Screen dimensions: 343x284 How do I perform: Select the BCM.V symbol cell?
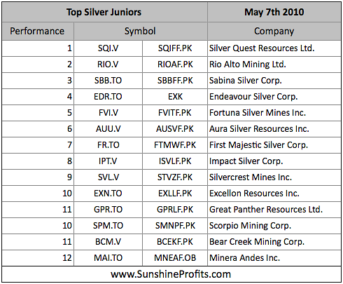click(108, 242)
